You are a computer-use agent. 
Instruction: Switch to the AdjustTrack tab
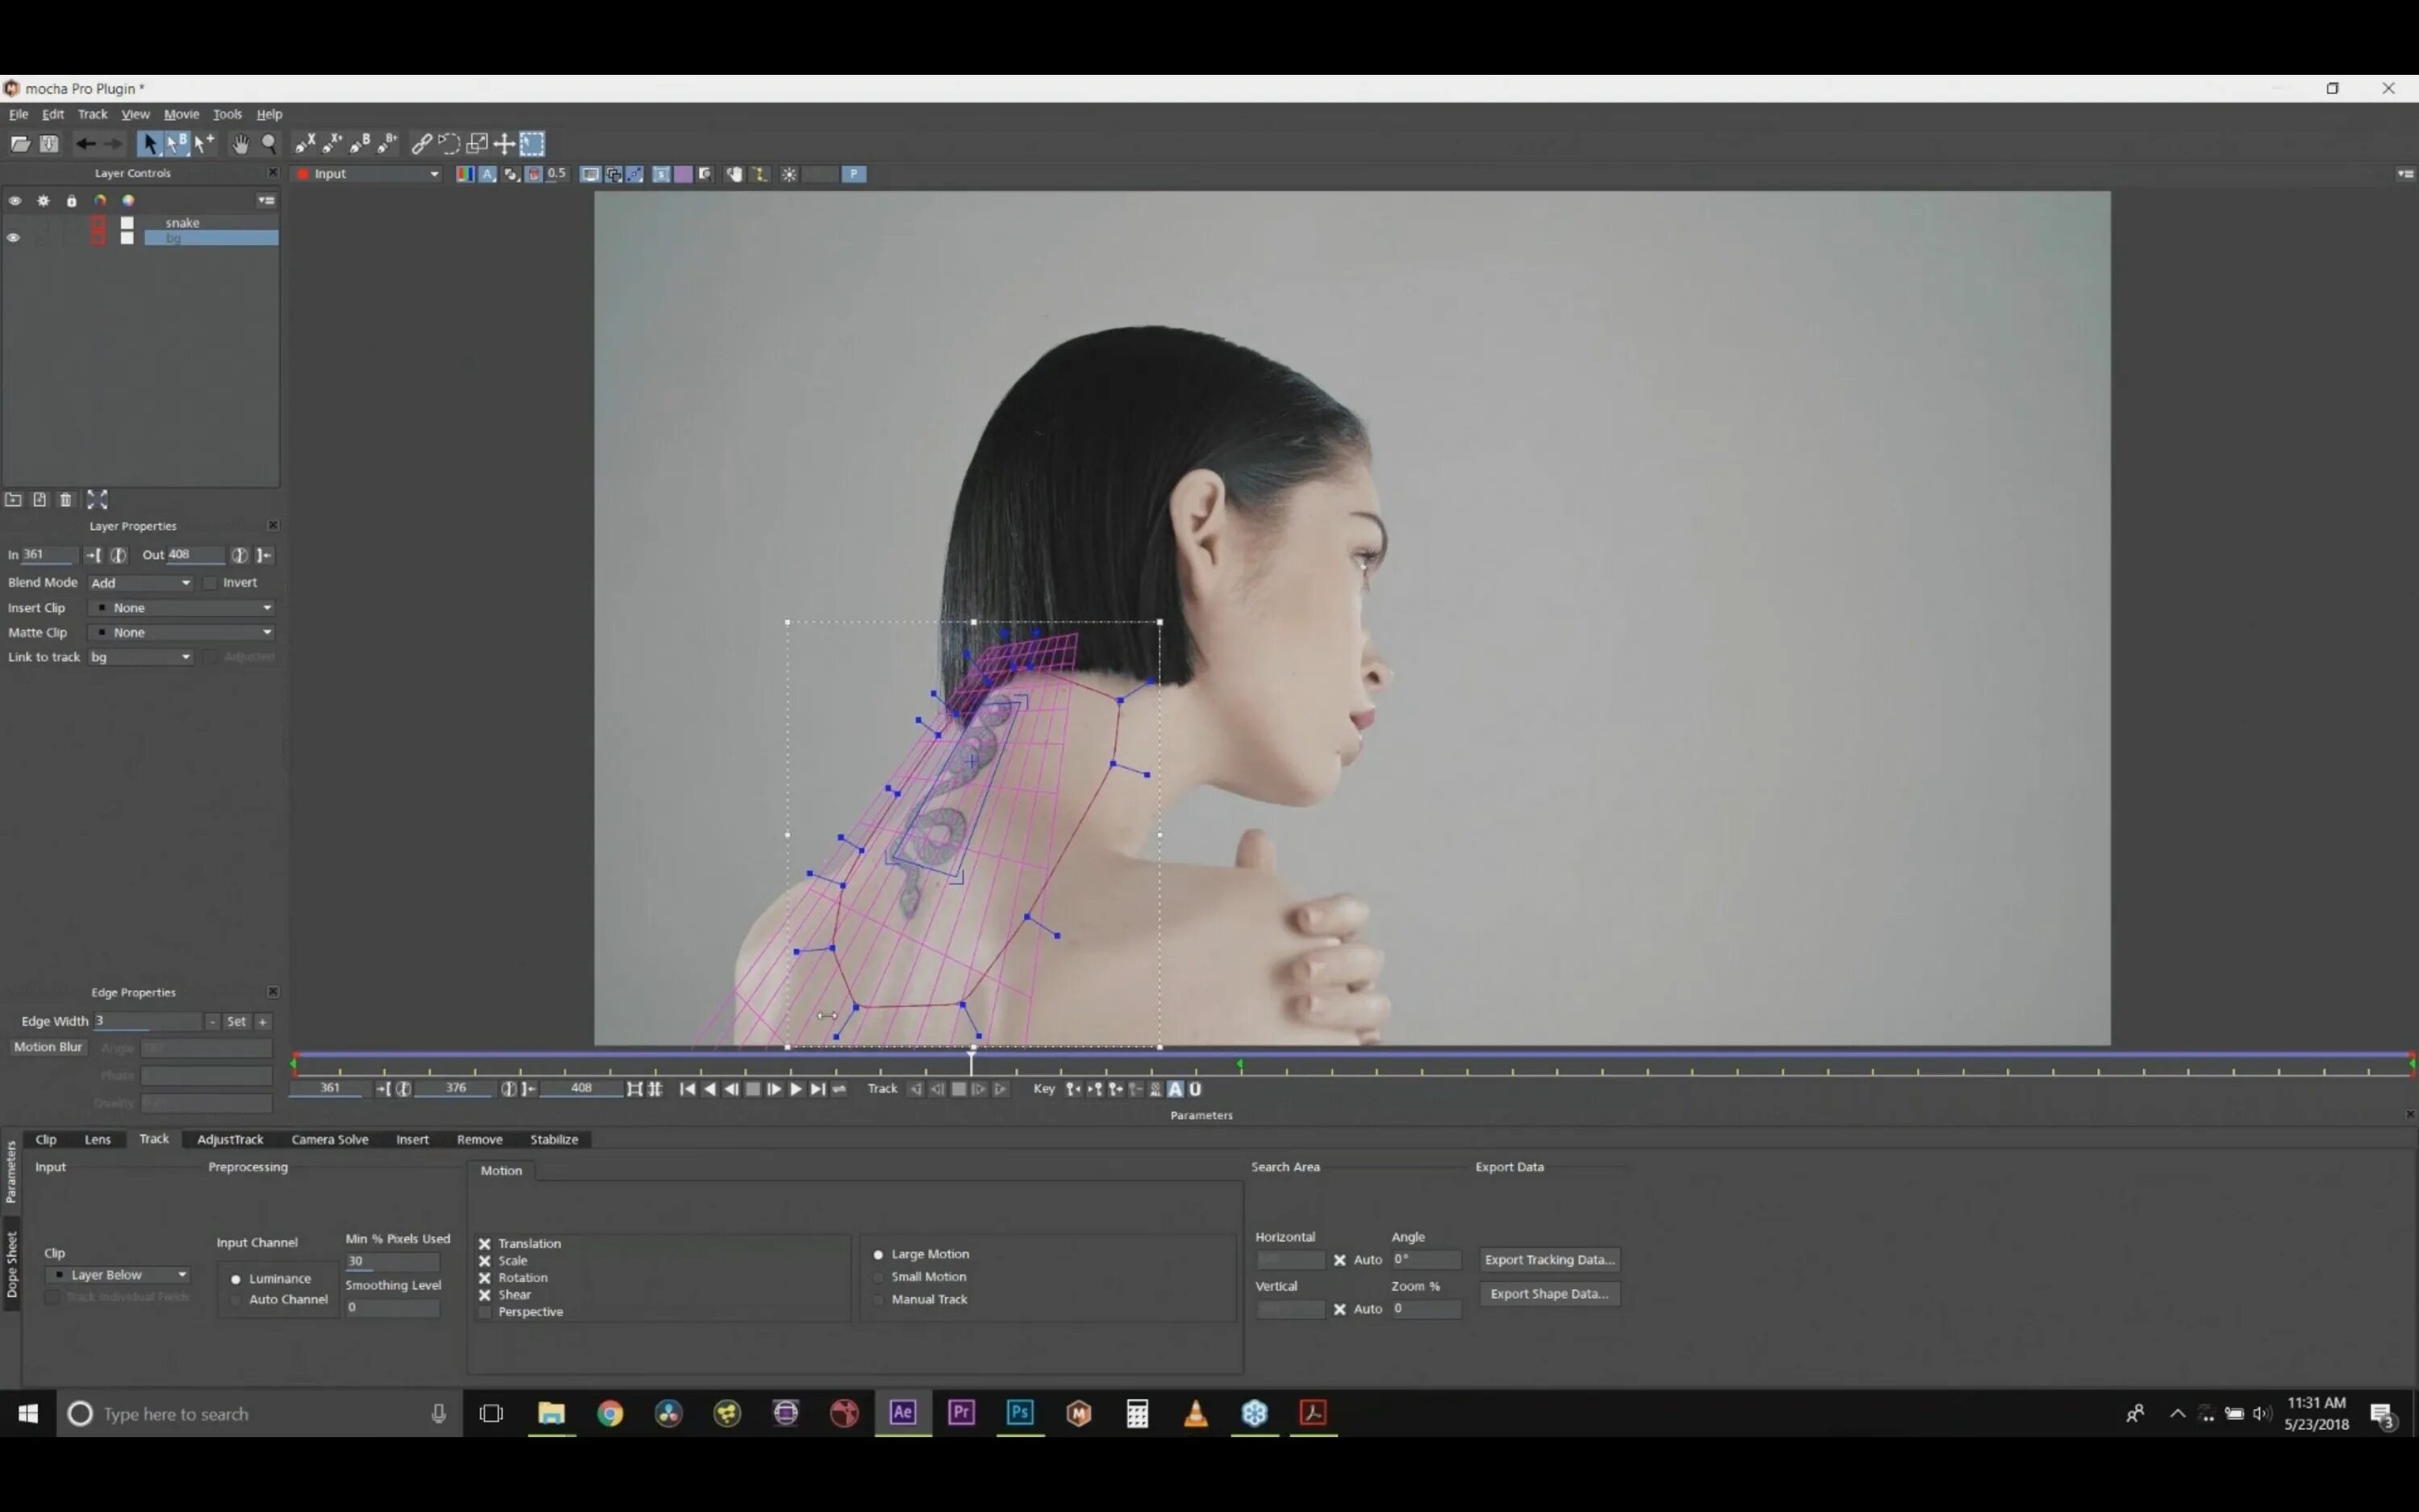click(x=230, y=1139)
